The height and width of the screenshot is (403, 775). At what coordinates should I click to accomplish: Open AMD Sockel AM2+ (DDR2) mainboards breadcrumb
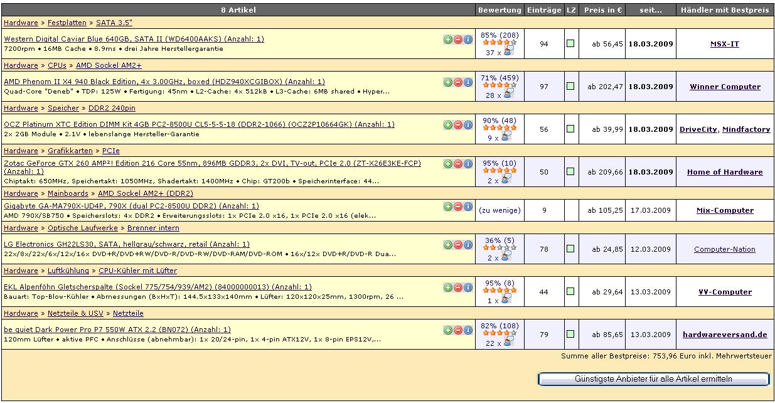coord(146,193)
